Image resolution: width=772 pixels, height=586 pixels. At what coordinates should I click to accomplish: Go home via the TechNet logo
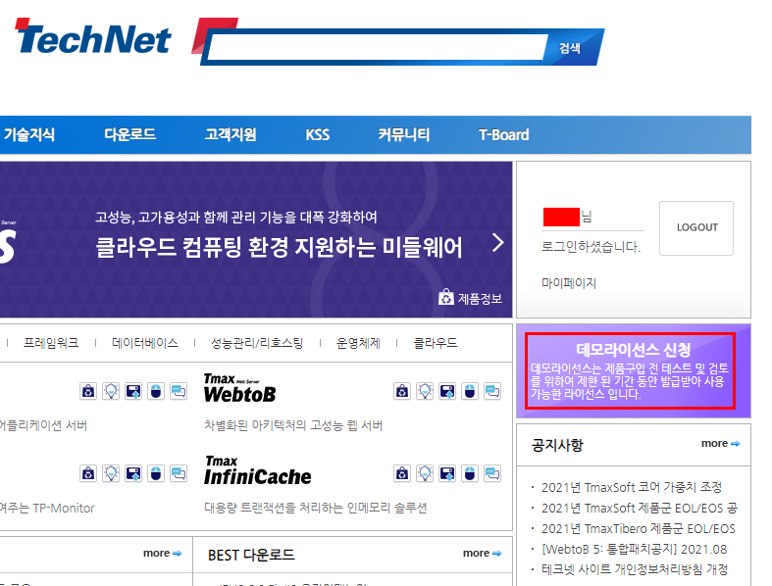(92, 37)
